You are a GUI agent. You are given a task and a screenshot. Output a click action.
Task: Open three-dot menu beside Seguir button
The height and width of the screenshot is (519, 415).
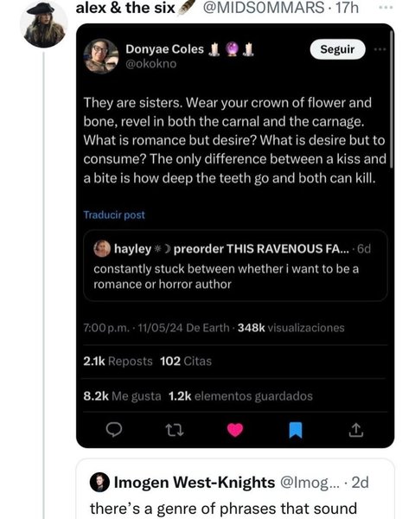tap(380, 49)
